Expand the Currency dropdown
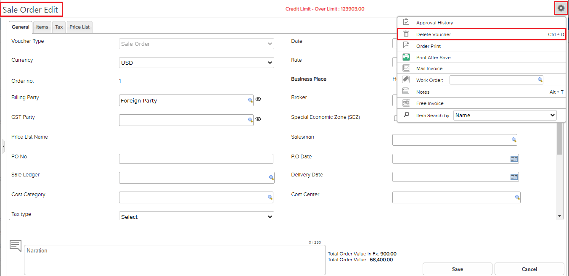Image resolution: width=569 pixels, height=276 pixels. (196, 63)
